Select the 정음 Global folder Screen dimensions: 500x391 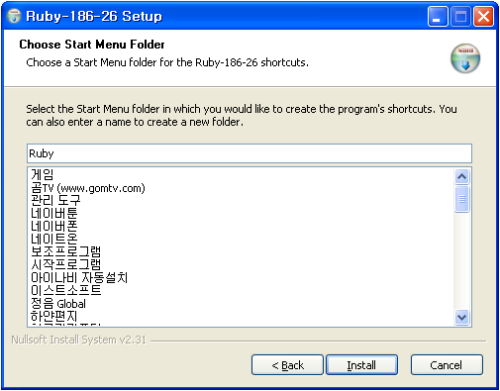click(x=58, y=303)
